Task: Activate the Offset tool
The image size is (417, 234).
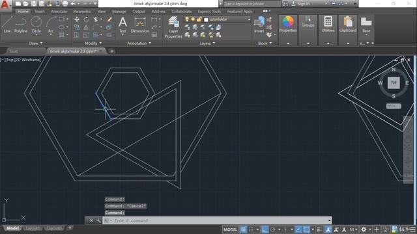Action: (109, 34)
